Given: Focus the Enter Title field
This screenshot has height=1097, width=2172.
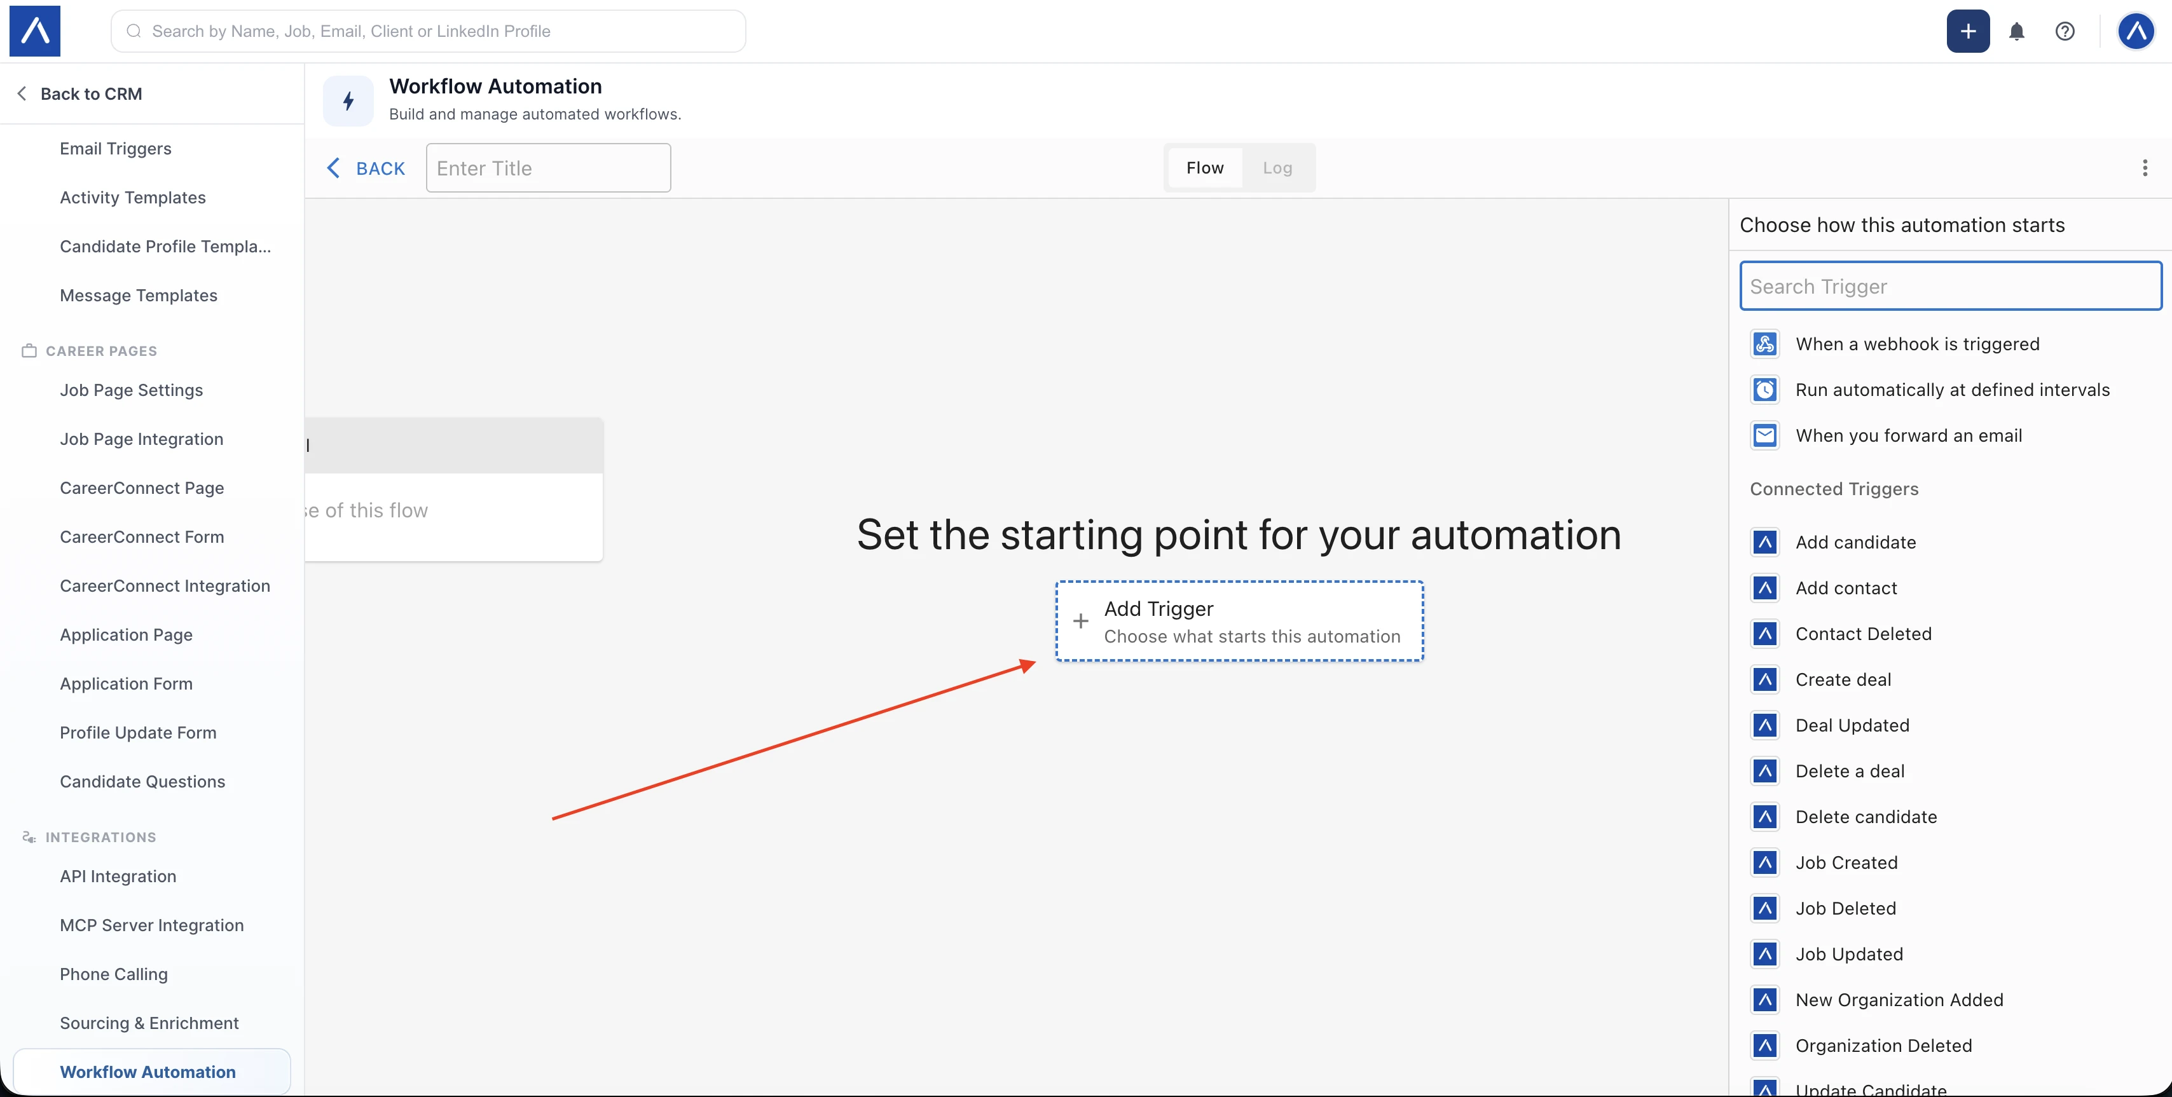Looking at the screenshot, I should [x=548, y=168].
